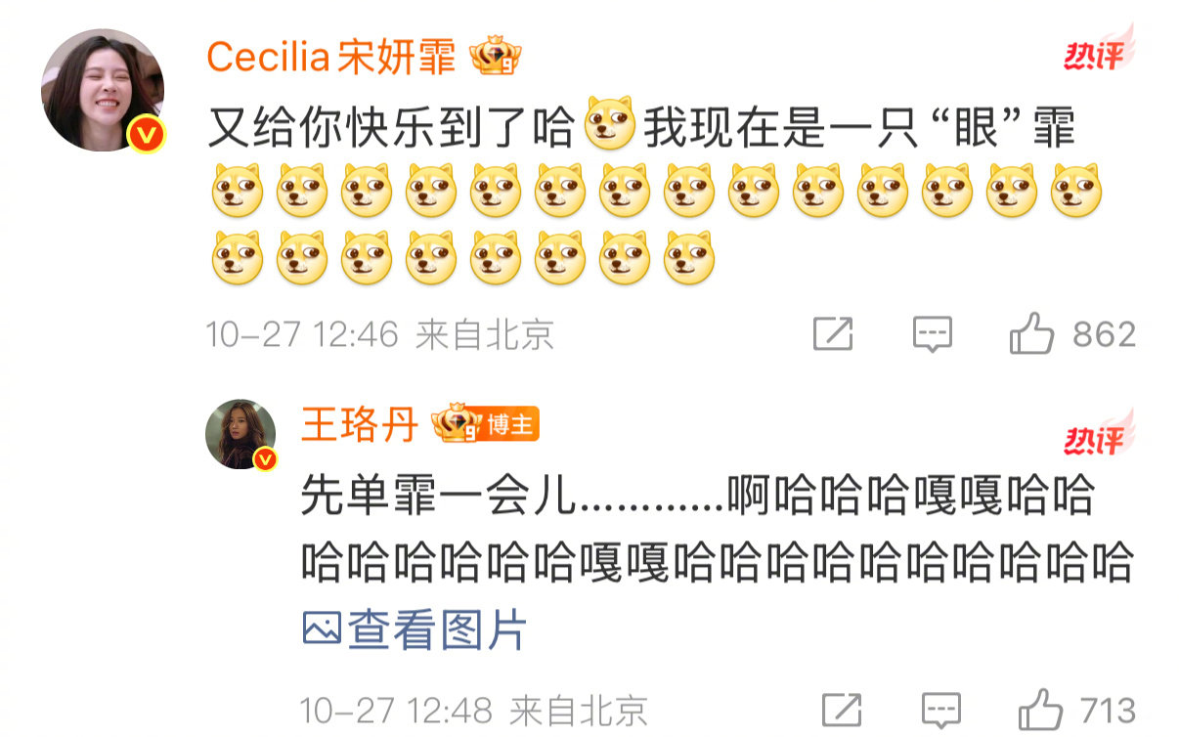The image size is (1179, 737).
Task: Tap the 博主 author tag
Action: (x=510, y=424)
